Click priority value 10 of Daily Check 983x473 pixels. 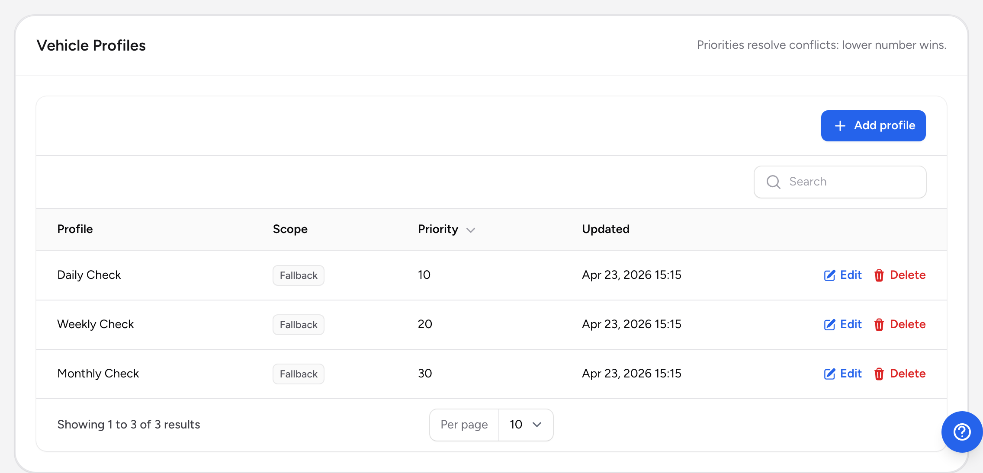(x=424, y=275)
